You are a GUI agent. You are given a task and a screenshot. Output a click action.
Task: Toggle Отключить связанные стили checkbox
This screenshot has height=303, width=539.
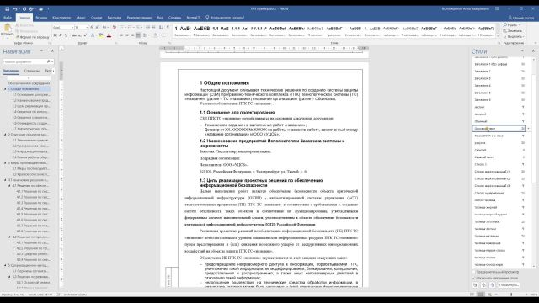tap(474, 278)
